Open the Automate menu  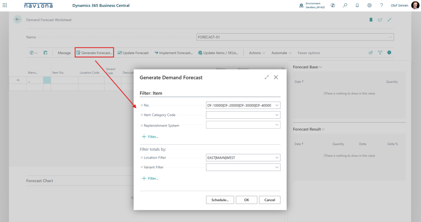[x=281, y=53]
